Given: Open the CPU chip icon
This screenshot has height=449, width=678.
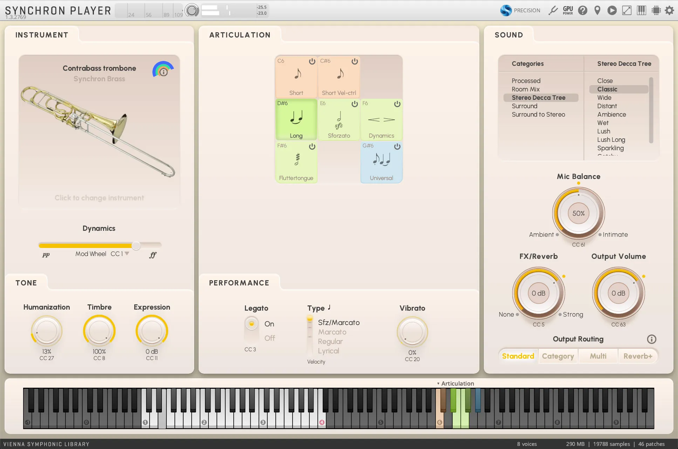Looking at the screenshot, I should [x=656, y=11].
